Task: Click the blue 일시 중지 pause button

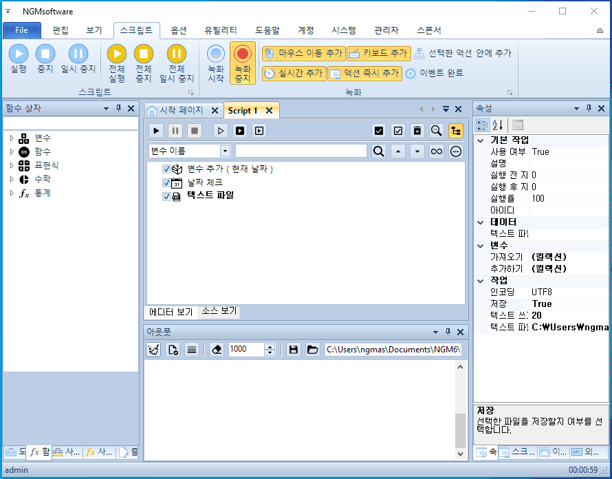Action: click(78, 58)
